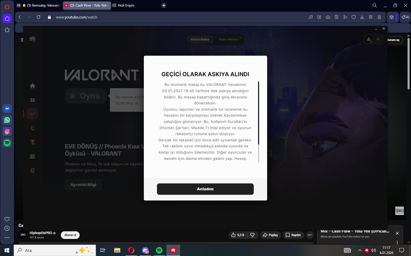The width and height of the screenshot is (411, 256).
Task: Dislike the YouTube video
Action: (253, 235)
